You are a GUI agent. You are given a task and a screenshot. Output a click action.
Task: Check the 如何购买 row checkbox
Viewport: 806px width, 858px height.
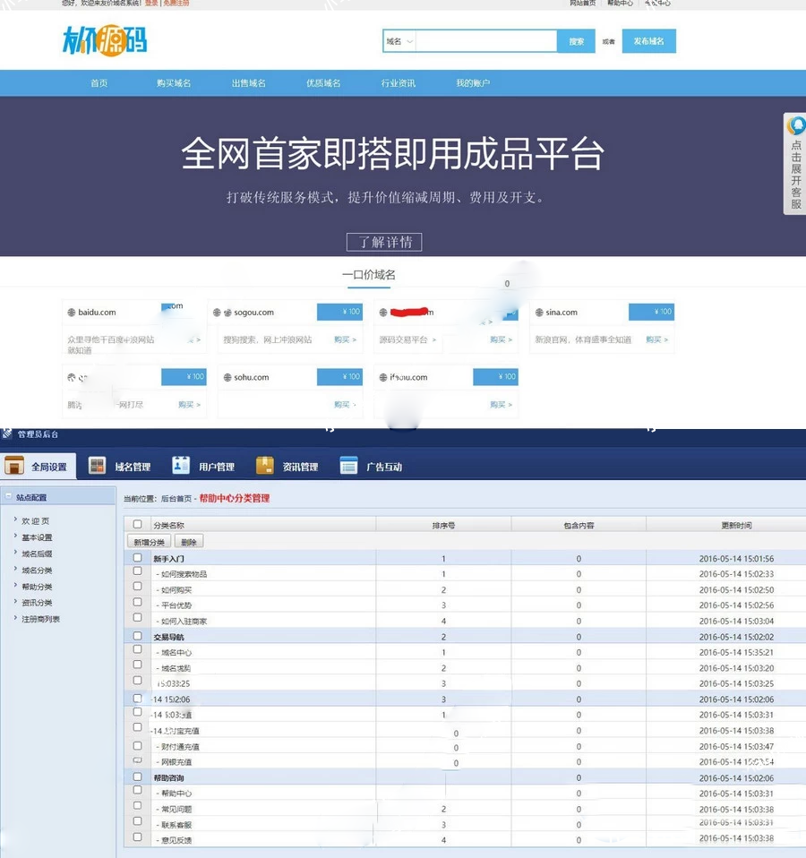pos(137,586)
